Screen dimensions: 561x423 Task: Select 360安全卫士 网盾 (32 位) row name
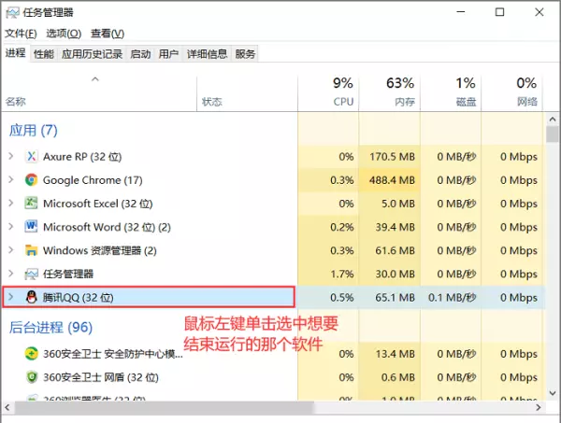[x=101, y=377]
